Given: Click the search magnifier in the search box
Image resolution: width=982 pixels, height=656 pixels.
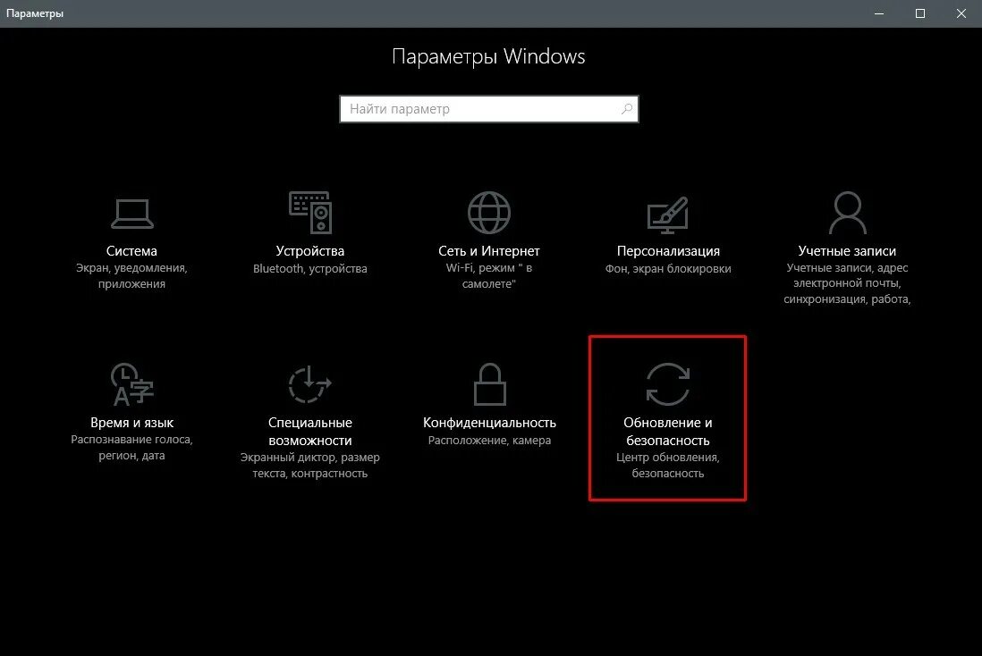Looking at the screenshot, I should coord(627,108).
